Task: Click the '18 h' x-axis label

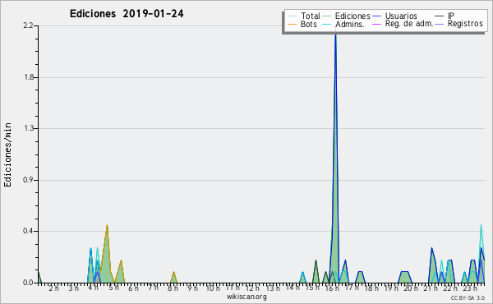Action: coord(371,288)
